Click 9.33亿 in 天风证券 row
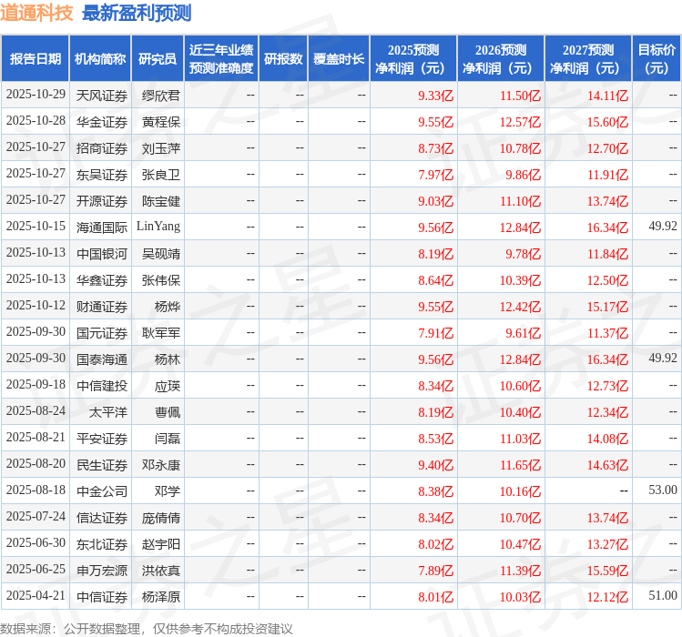Image resolution: width=682 pixels, height=637 pixels. 436,96
